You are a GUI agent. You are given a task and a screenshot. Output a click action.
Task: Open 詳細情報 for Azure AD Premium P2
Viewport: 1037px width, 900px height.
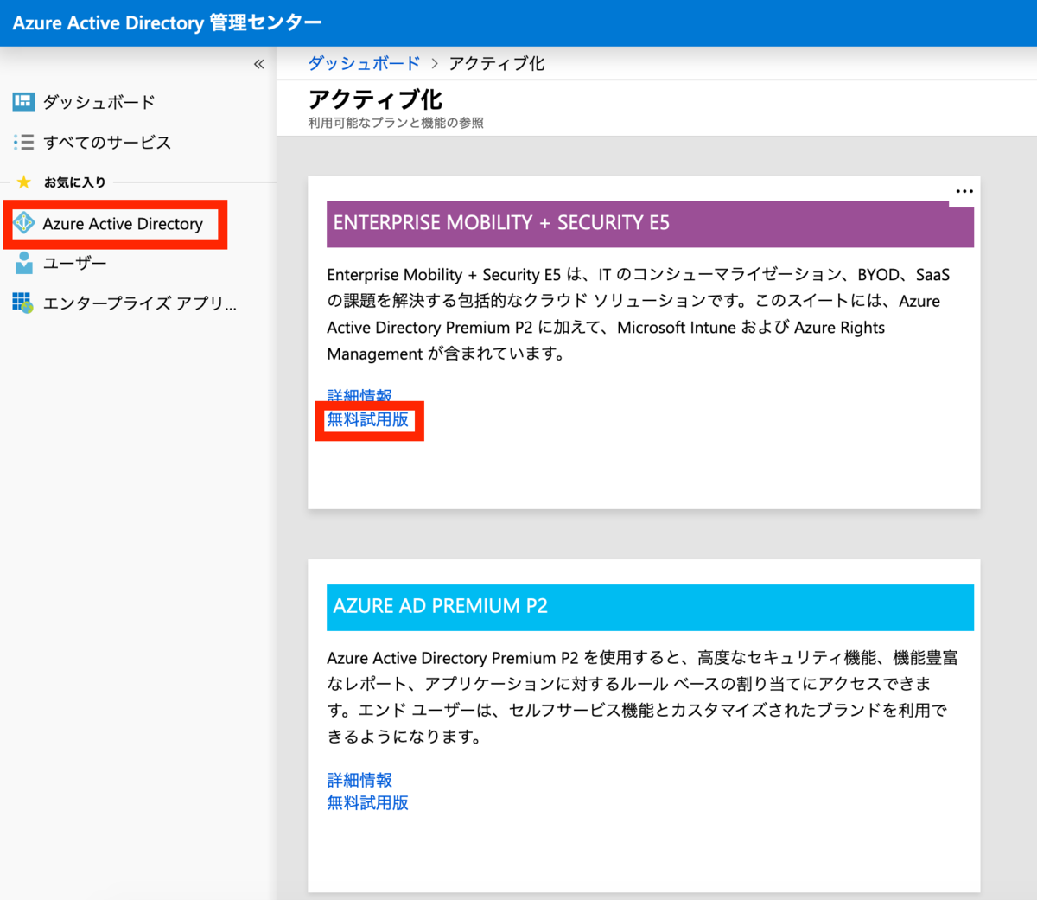(359, 780)
